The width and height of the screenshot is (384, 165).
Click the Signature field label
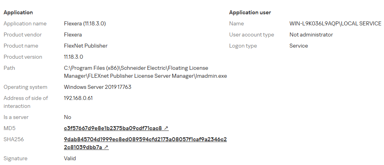pos(15,159)
